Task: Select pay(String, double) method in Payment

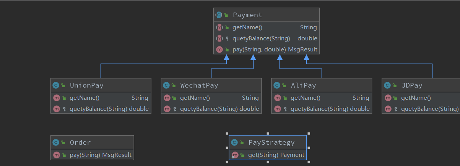Action: coord(266,49)
